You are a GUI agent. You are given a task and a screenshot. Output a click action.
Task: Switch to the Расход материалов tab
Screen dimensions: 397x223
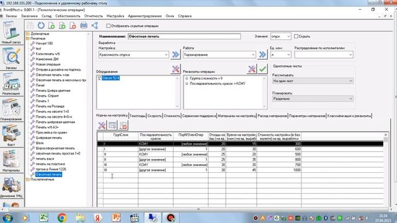coord(272,116)
